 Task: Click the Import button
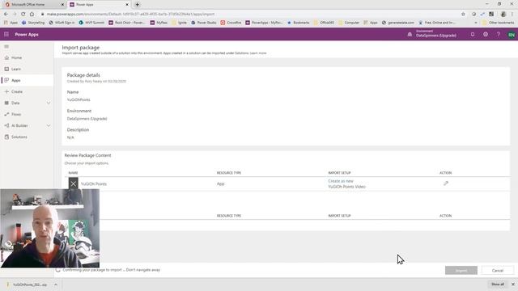461,271
